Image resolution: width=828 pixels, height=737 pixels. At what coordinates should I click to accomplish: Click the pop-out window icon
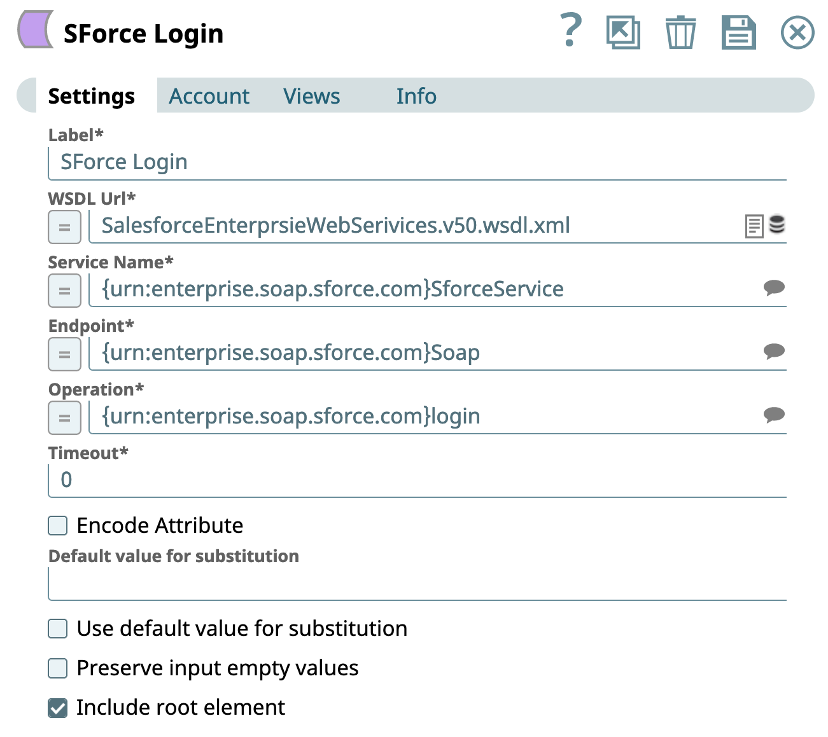pyautogui.click(x=623, y=32)
